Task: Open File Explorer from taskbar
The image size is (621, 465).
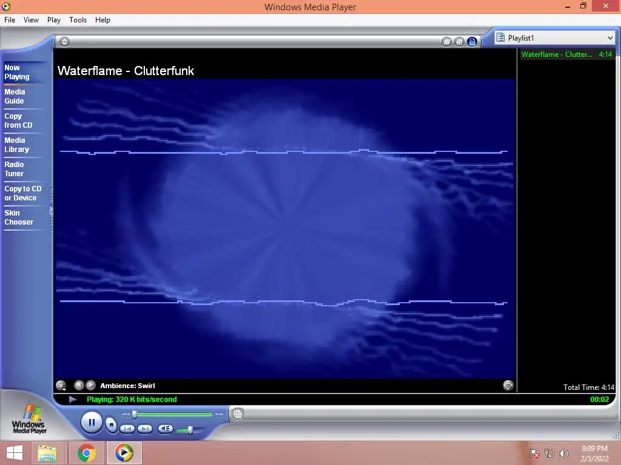Action: (x=47, y=453)
